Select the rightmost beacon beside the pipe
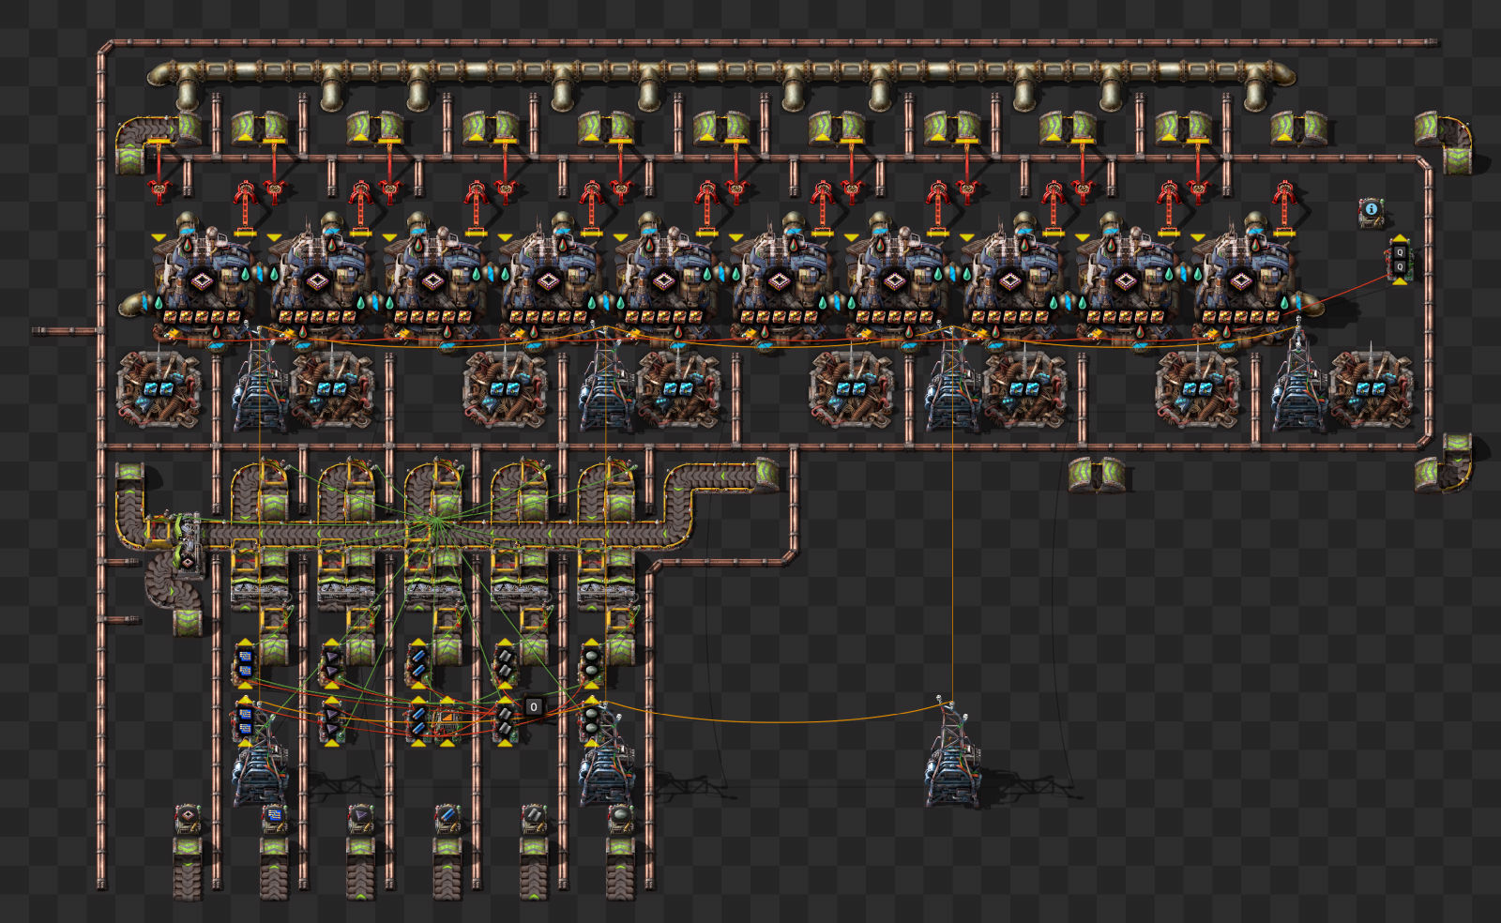Viewport: 1501px width, 923px height. tap(1372, 389)
